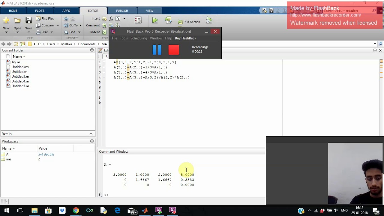Toggle the Breakpoints icon
The height and width of the screenshot is (216, 384).
pos(138,20)
